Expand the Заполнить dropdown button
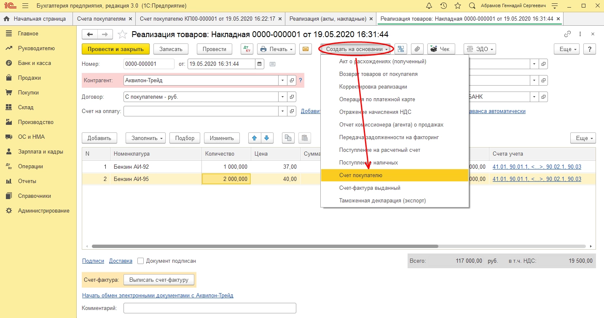This screenshot has height=318, width=604. (x=145, y=138)
